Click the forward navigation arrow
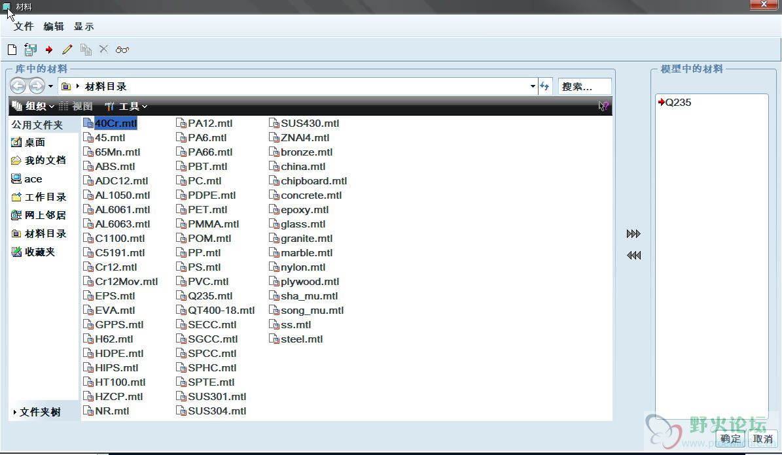The width and height of the screenshot is (782, 455). pyautogui.click(x=37, y=86)
